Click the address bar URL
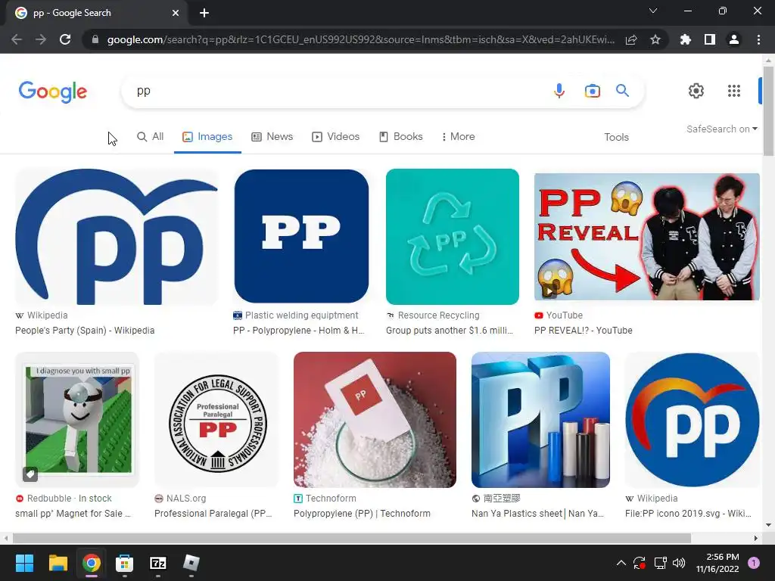 (361, 39)
